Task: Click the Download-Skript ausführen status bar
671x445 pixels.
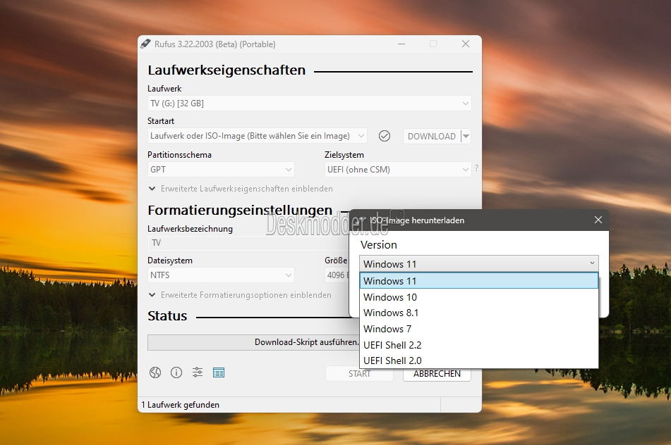Action: pos(253,342)
